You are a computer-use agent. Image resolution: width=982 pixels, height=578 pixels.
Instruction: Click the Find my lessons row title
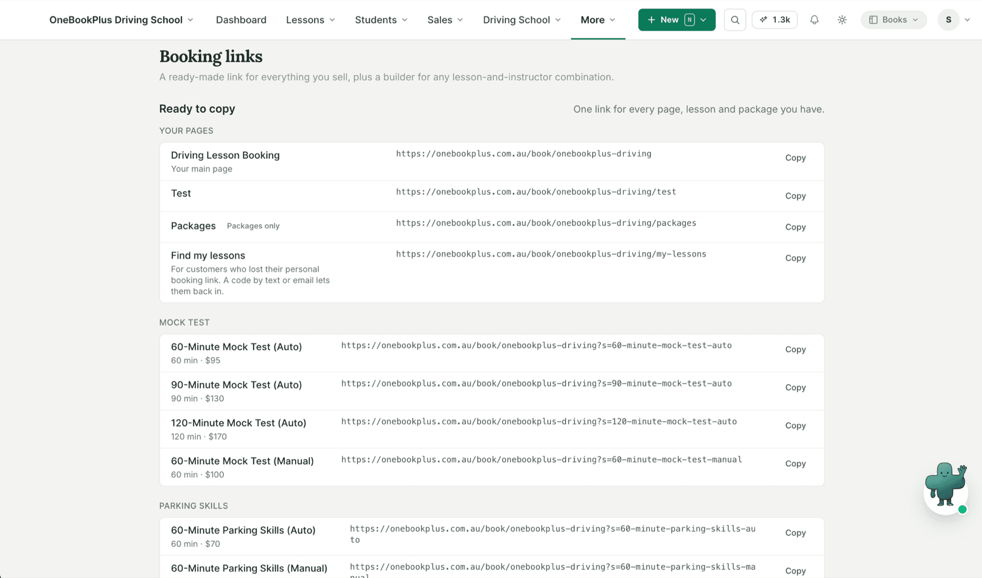pyautogui.click(x=208, y=255)
